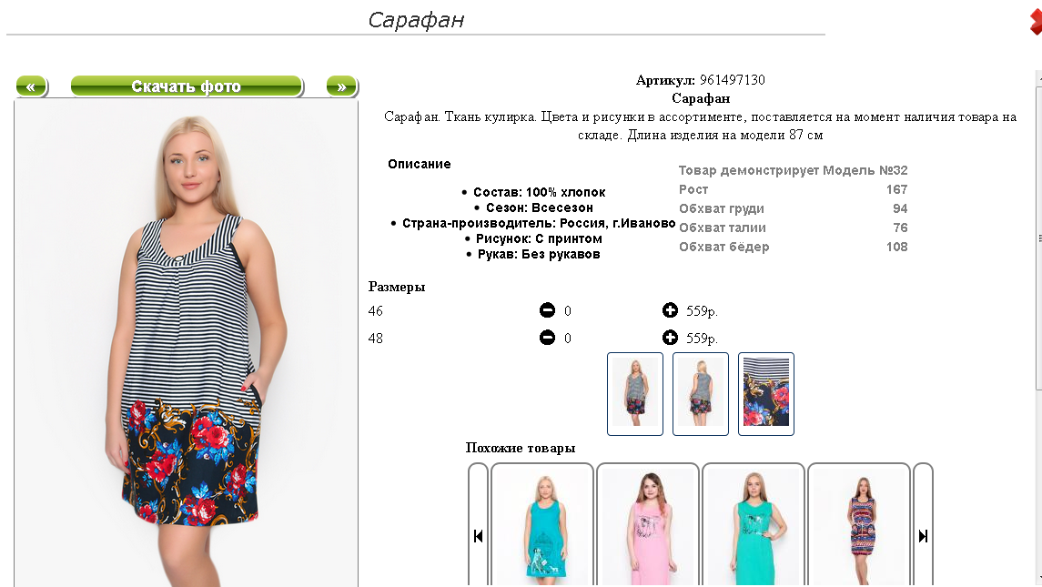Open the fabric print closeup thumbnail
1042x587 pixels.
click(x=766, y=394)
